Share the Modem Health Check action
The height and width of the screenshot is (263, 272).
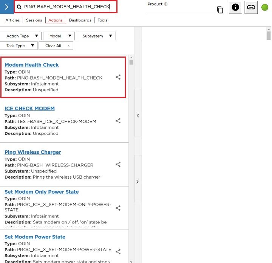point(118,77)
